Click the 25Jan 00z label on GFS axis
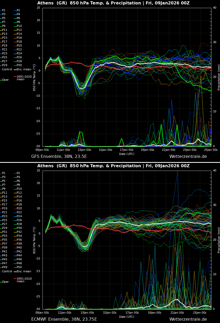This screenshot has height=323, width=220. (211, 150)
